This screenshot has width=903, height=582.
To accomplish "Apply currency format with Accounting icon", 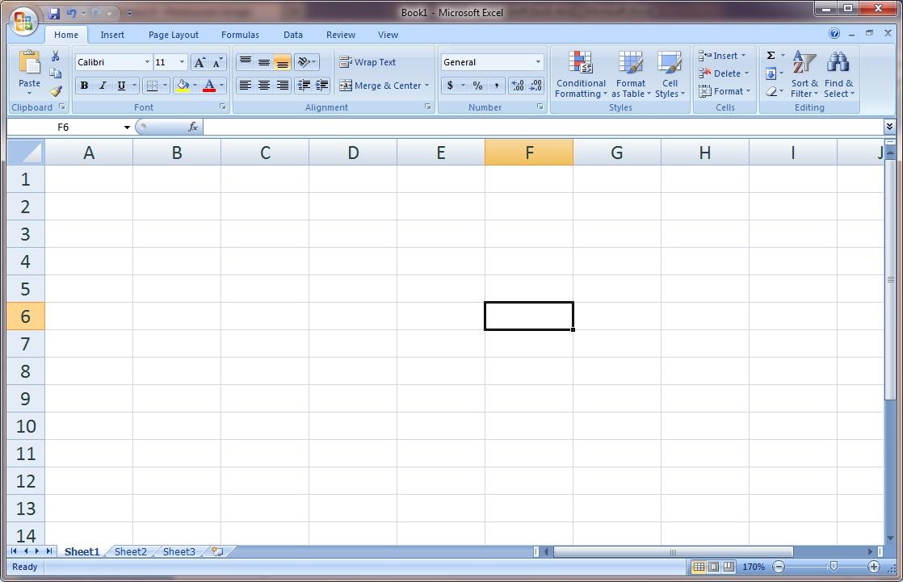I will [450, 86].
